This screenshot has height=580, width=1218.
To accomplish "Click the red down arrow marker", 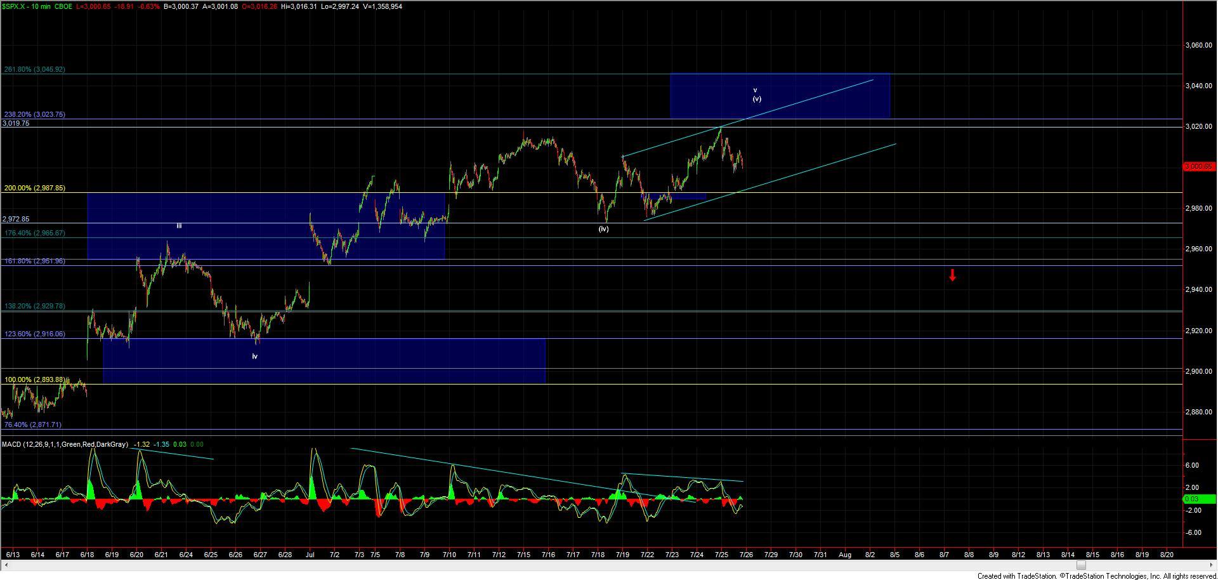I will [x=952, y=275].
